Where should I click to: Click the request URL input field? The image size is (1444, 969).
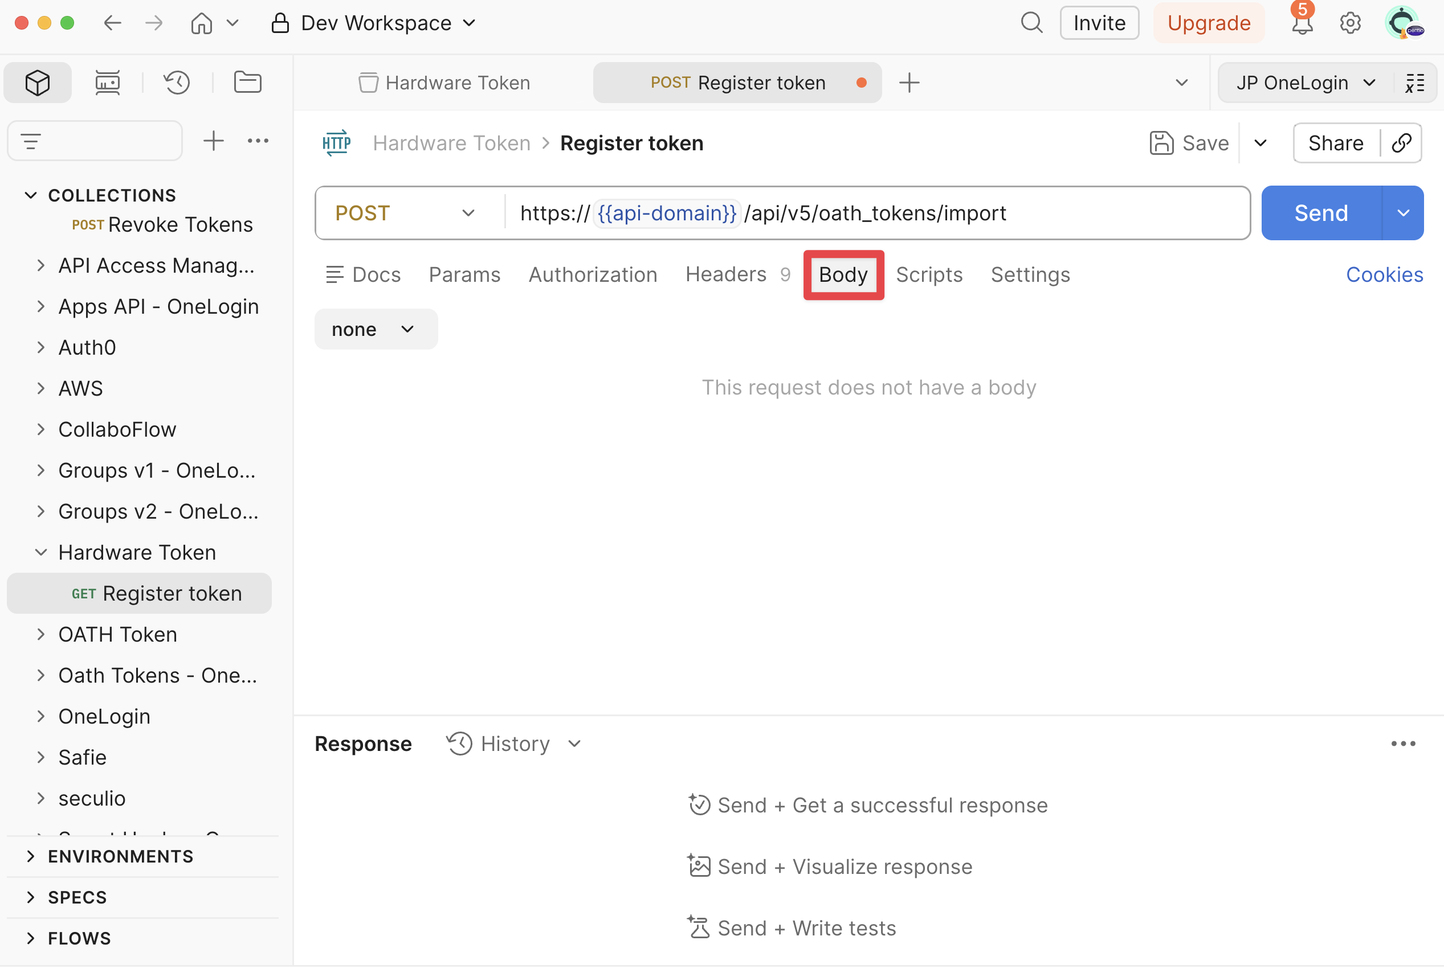click(x=877, y=213)
